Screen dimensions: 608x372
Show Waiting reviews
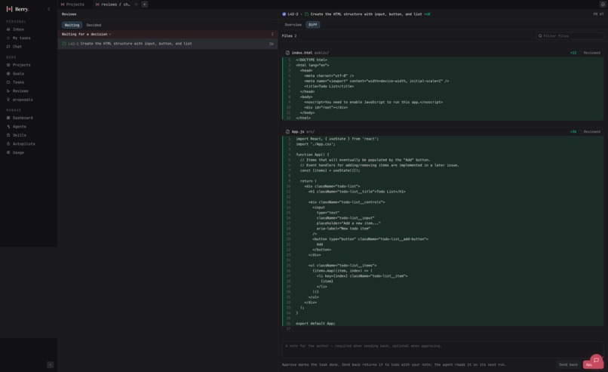[72, 25]
